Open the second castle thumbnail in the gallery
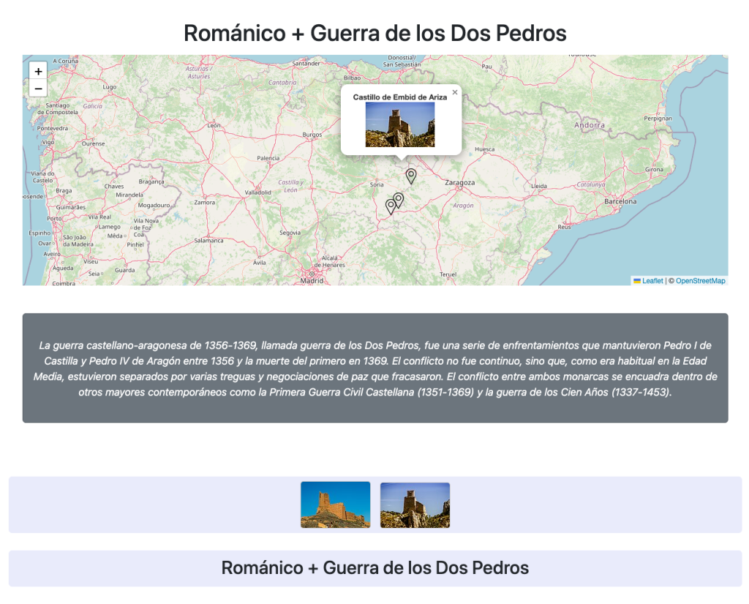This screenshot has width=749, height=604. tap(415, 504)
